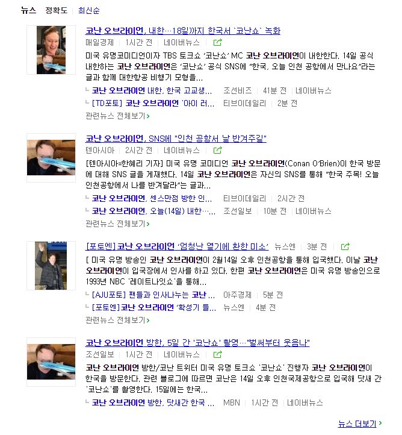The image size is (402, 435).
Task: Expand 관련뉴스 전체보기 under first article
Action: pyautogui.click(x=117, y=116)
